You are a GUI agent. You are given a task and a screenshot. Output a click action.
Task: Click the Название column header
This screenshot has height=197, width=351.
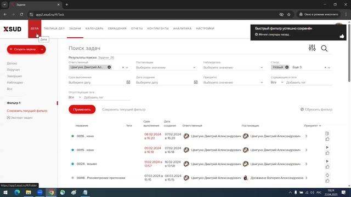(82, 126)
